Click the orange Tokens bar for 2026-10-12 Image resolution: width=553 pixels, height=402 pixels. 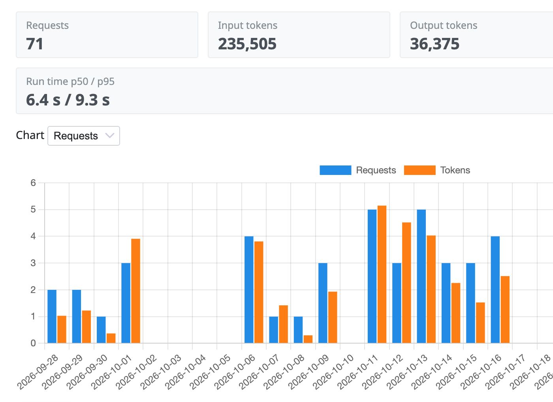tap(406, 283)
